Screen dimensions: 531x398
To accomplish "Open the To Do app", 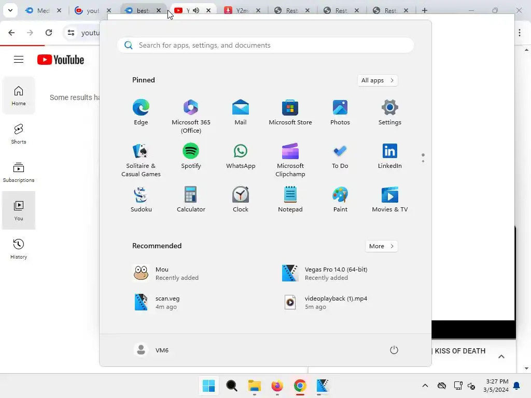I will [x=340, y=157].
